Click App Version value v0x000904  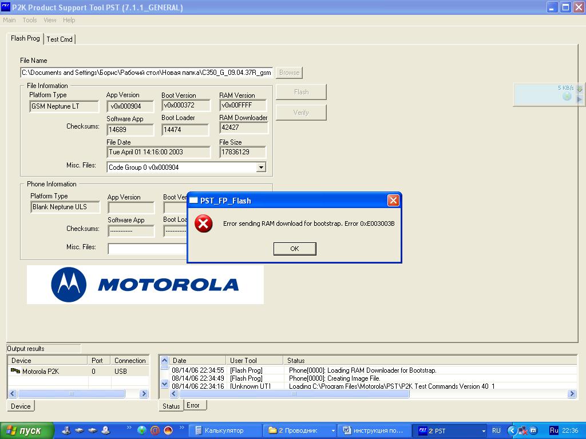[x=130, y=106]
